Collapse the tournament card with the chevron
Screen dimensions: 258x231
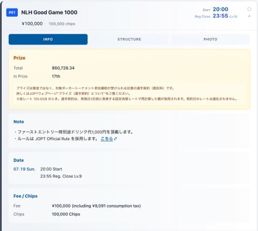[x=249, y=16]
